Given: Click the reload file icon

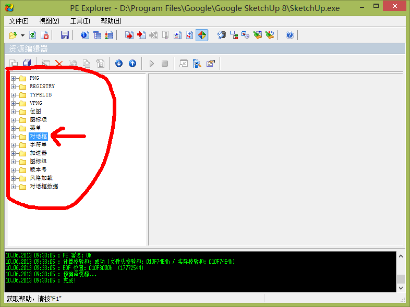Looking at the screenshot, I should point(33,35).
